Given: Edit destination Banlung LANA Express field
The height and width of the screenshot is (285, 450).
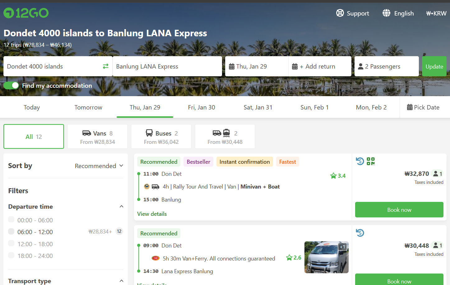Looking at the screenshot, I should (x=167, y=66).
